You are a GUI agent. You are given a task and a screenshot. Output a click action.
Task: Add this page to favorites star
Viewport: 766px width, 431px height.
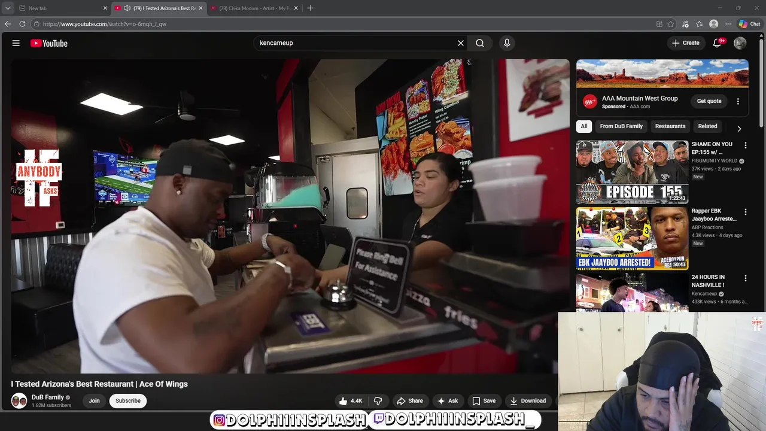671,24
